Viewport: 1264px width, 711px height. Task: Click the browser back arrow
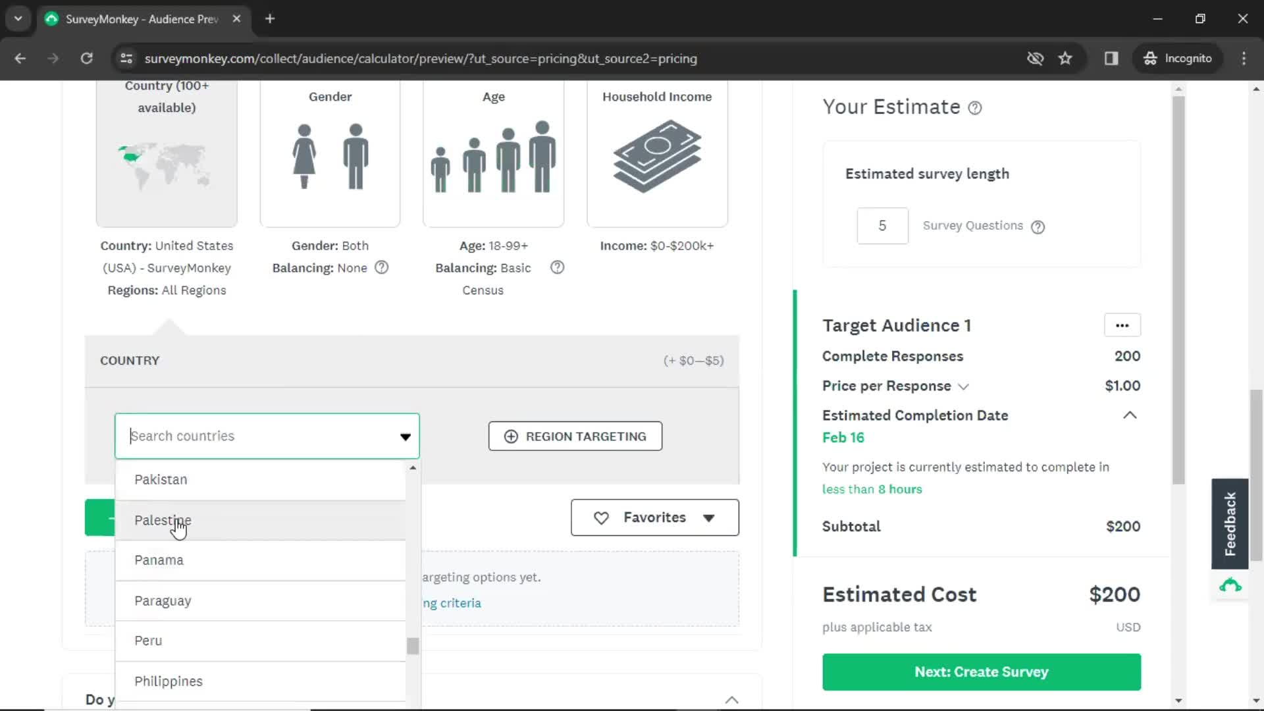pos(20,59)
